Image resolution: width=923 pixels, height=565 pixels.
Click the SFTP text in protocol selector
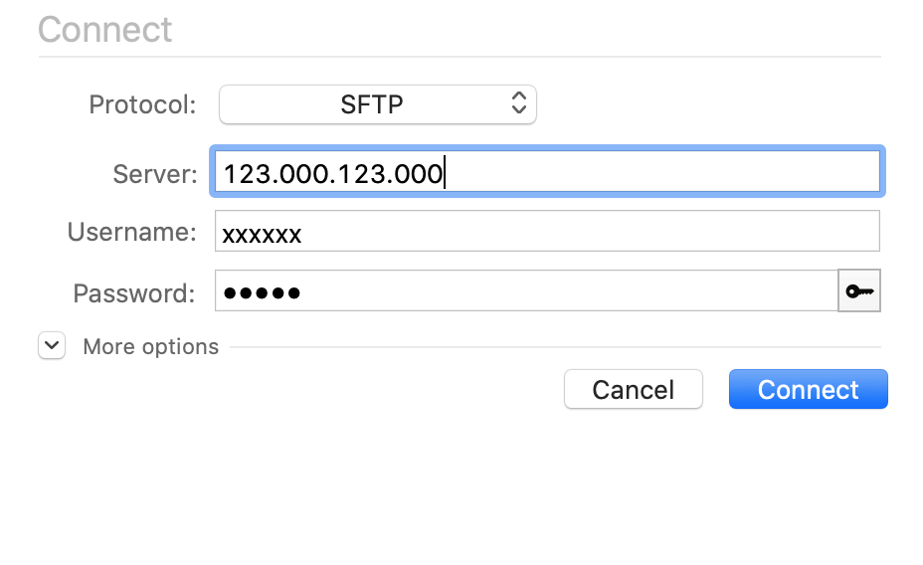(371, 104)
